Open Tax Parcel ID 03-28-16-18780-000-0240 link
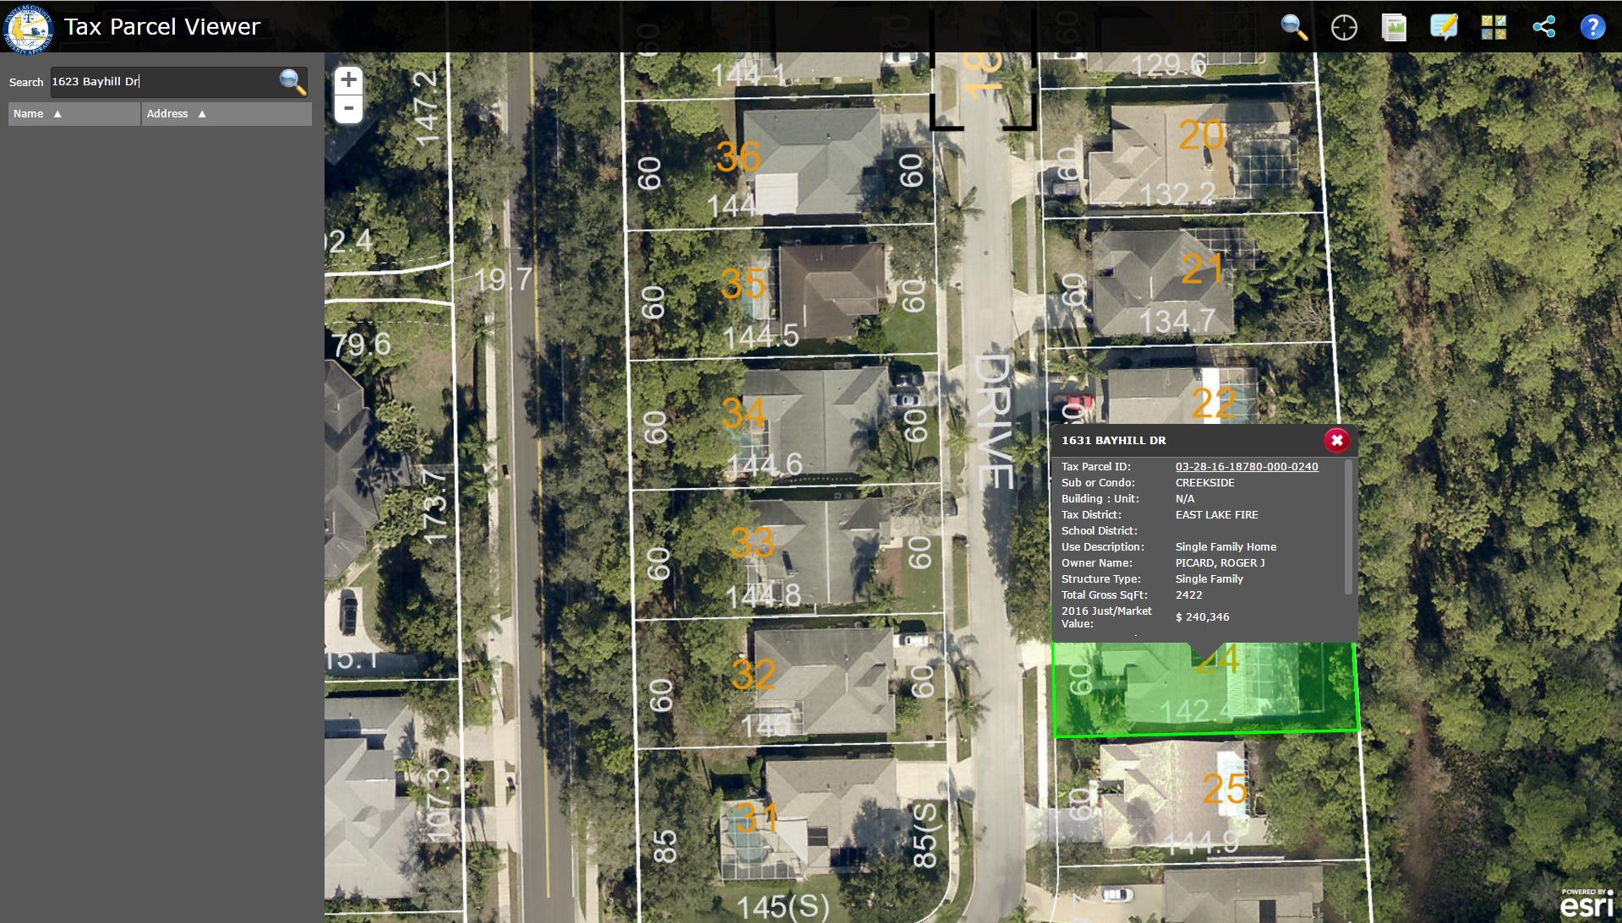Screen dimensions: 1622x923 pyautogui.click(x=1246, y=467)
